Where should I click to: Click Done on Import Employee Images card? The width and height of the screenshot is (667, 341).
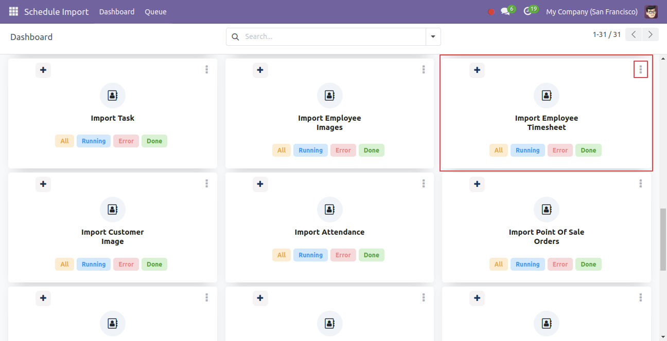[372, 150]
